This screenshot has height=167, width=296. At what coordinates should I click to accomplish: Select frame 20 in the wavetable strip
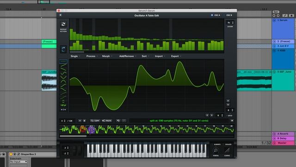click(x=230, y=129)
